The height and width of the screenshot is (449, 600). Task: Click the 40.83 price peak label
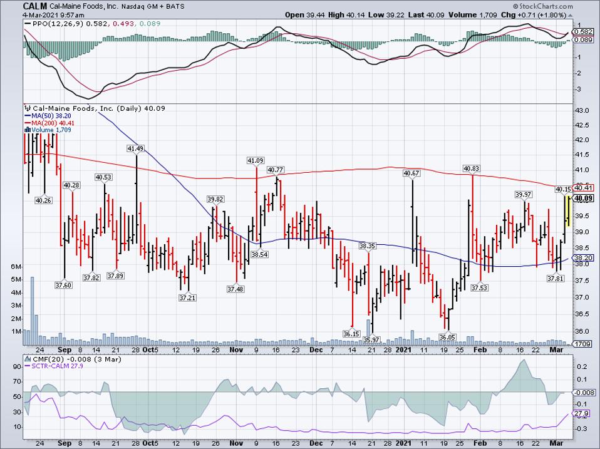coord(472,168)
